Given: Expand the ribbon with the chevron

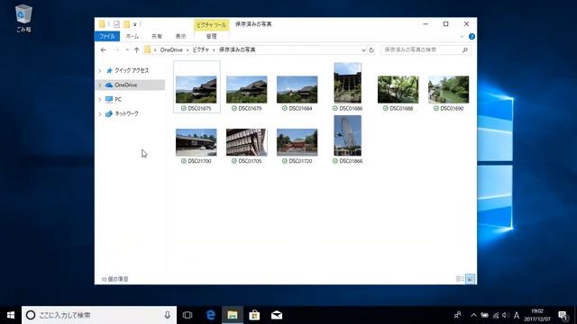Looking at the screenshot, I should (462, 36).
